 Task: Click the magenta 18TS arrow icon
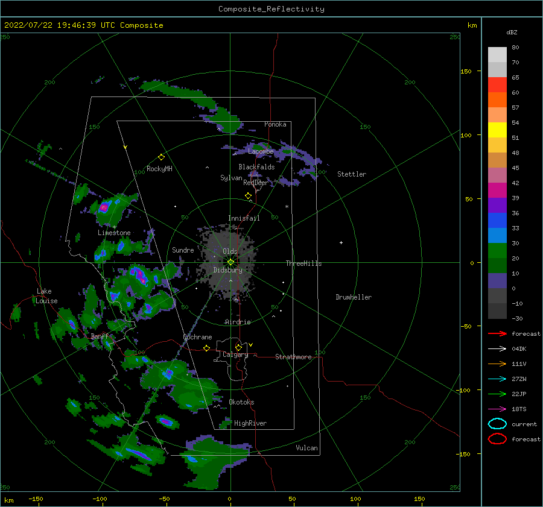tap(497, 409)
